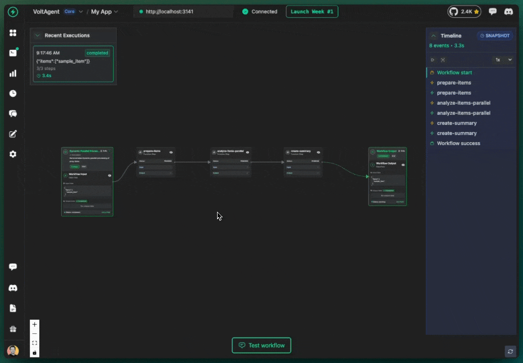Toggle the SNAPSHOT mode badge
The image size is (523, 363).
(x=495, y=36)
